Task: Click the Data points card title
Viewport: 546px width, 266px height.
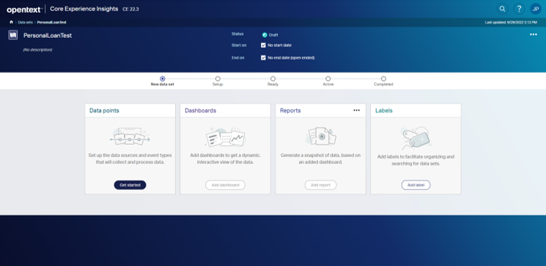Action: click(x=104, y=110)
